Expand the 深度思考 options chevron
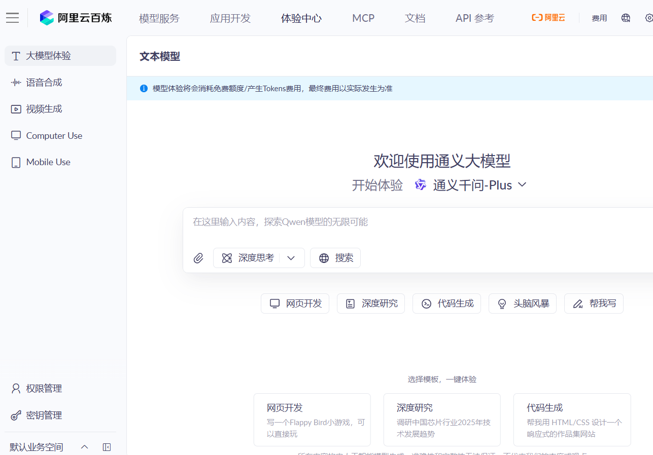The width and height of the screenshot is (653, 455). coord(291,258)
